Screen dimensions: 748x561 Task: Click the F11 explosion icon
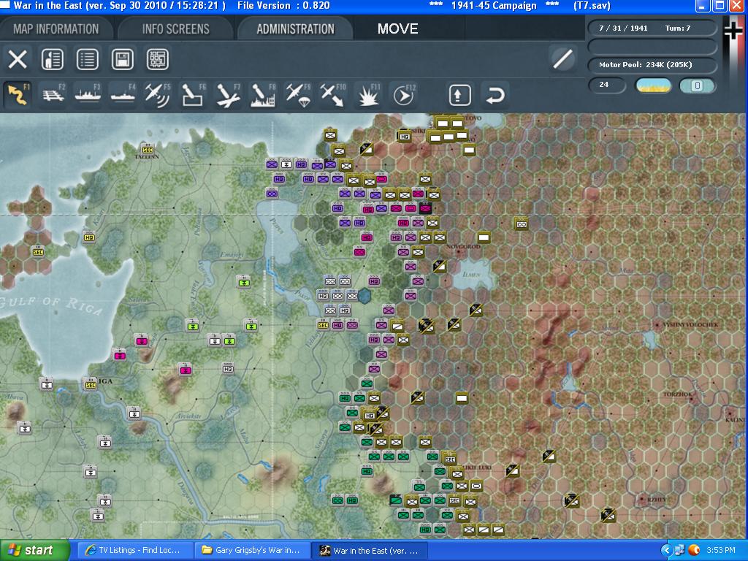[x=368, y=94]
